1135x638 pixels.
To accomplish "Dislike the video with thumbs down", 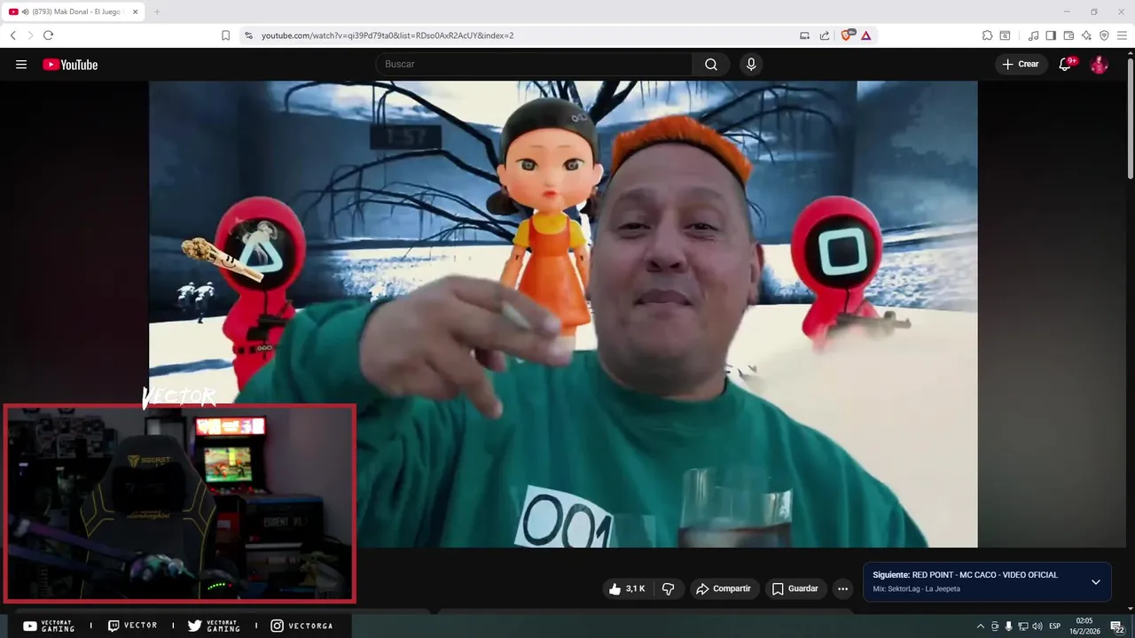I will click(669, 588).
